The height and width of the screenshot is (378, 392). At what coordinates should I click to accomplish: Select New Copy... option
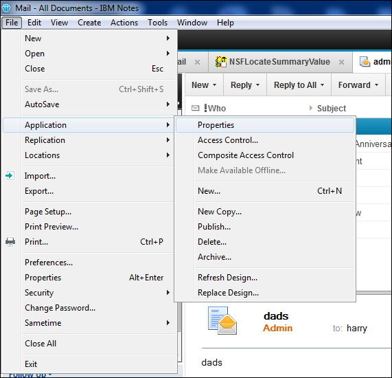point(265,212)
